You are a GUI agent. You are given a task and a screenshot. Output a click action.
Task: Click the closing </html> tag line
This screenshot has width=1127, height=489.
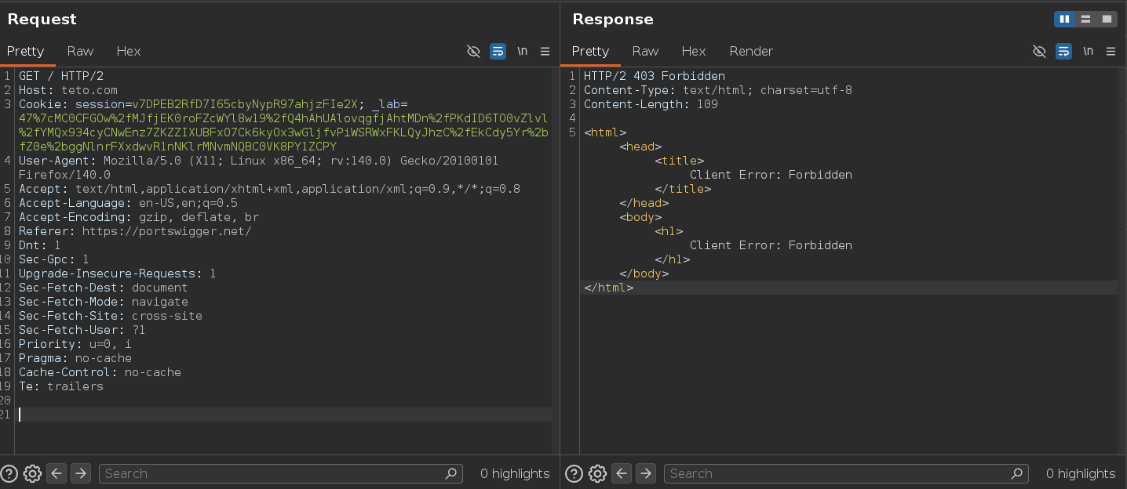pyautogui.click(x=608, y=288)
